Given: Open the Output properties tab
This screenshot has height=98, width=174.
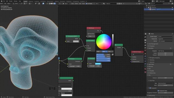Looking at the screenshot, I should (x=145, y=43).
